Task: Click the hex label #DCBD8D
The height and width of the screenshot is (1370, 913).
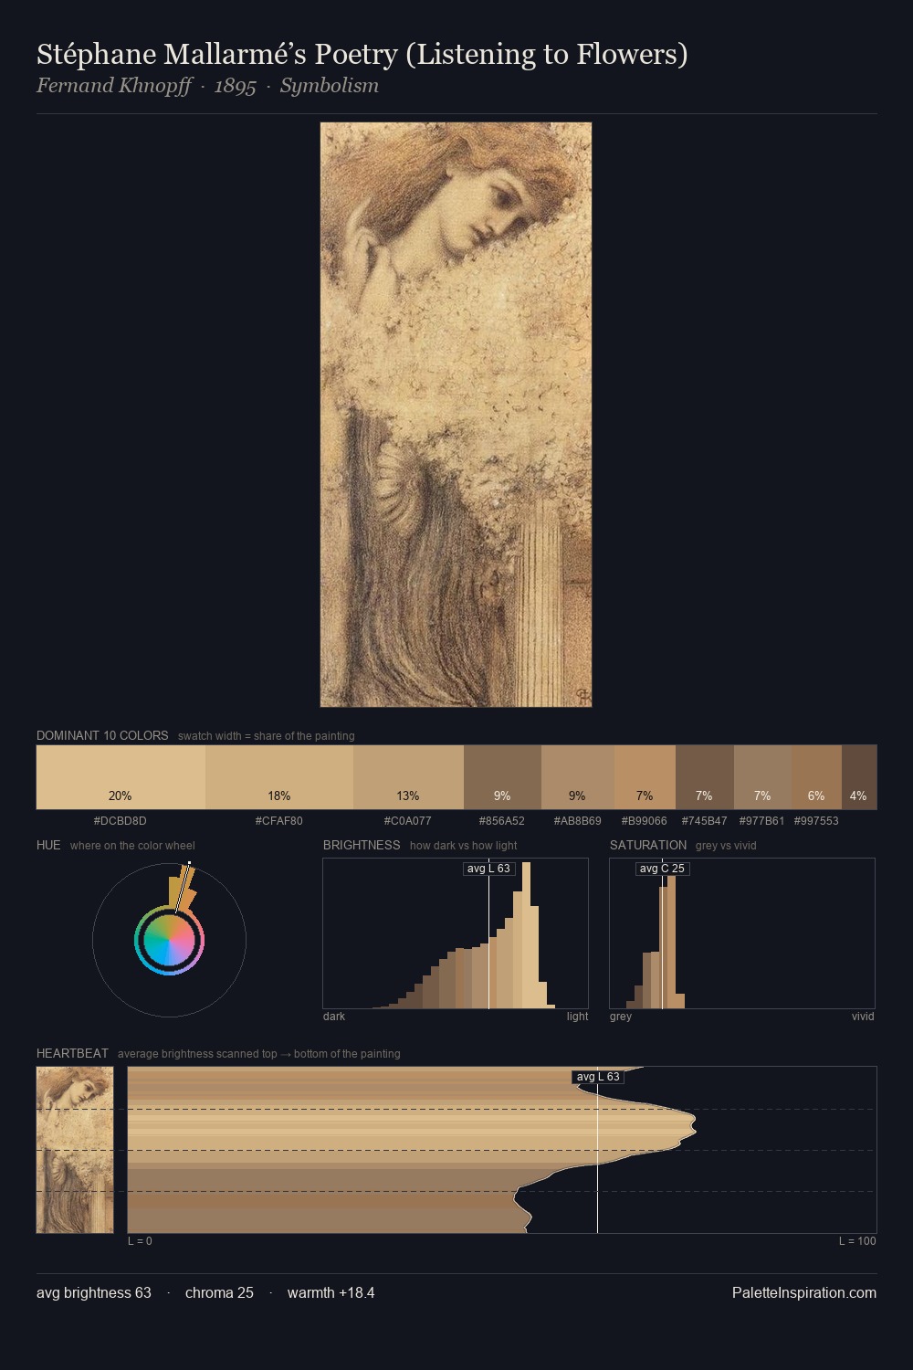Action: 121,820
